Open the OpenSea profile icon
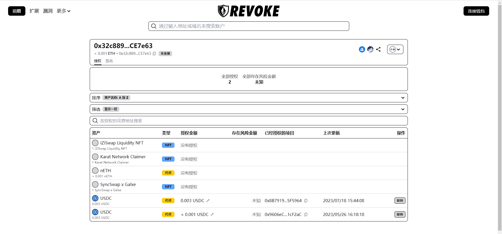 point(362,49)
